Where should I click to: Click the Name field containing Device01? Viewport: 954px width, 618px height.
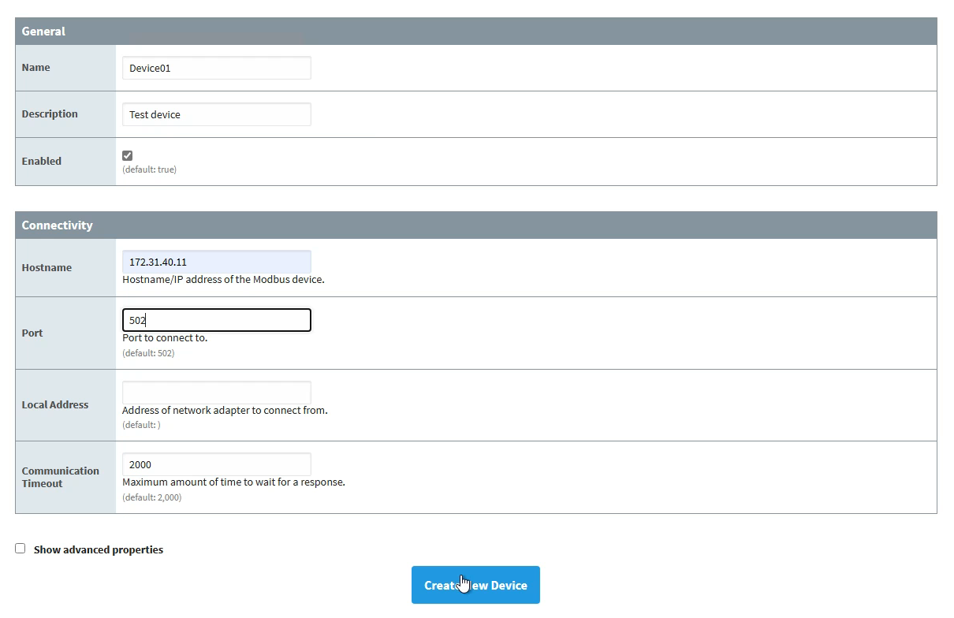point(216,68)
